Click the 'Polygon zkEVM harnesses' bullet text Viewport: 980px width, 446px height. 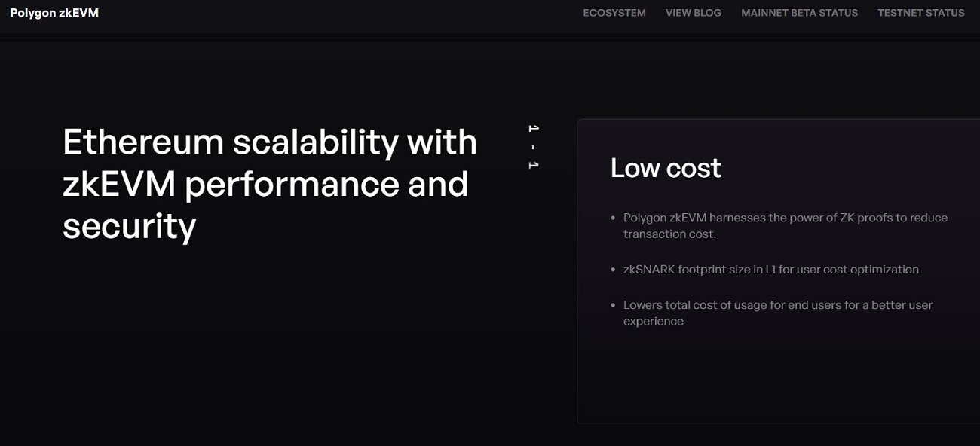click(785, 218)
